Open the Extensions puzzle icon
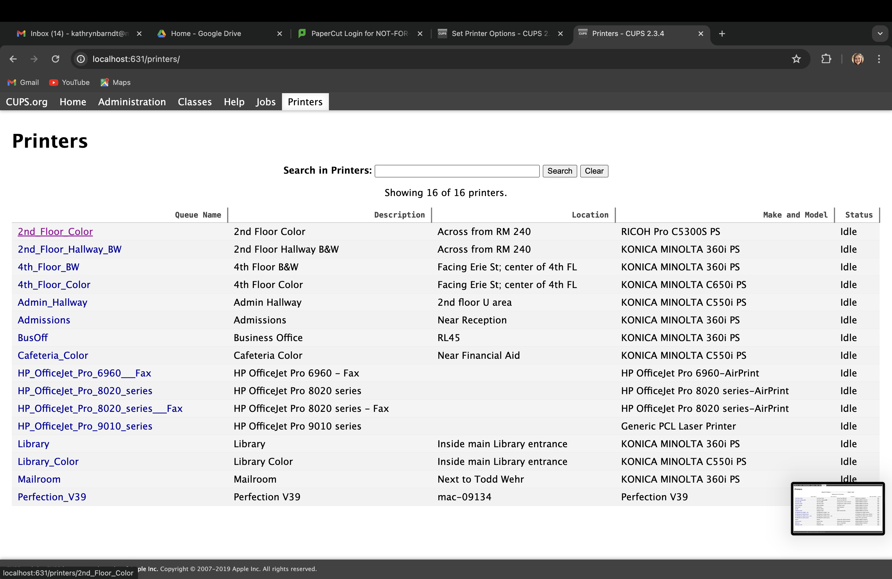Image resolution: width=892 pixels, height=579 pixels. pyautogui.click(x=827, y=59)
